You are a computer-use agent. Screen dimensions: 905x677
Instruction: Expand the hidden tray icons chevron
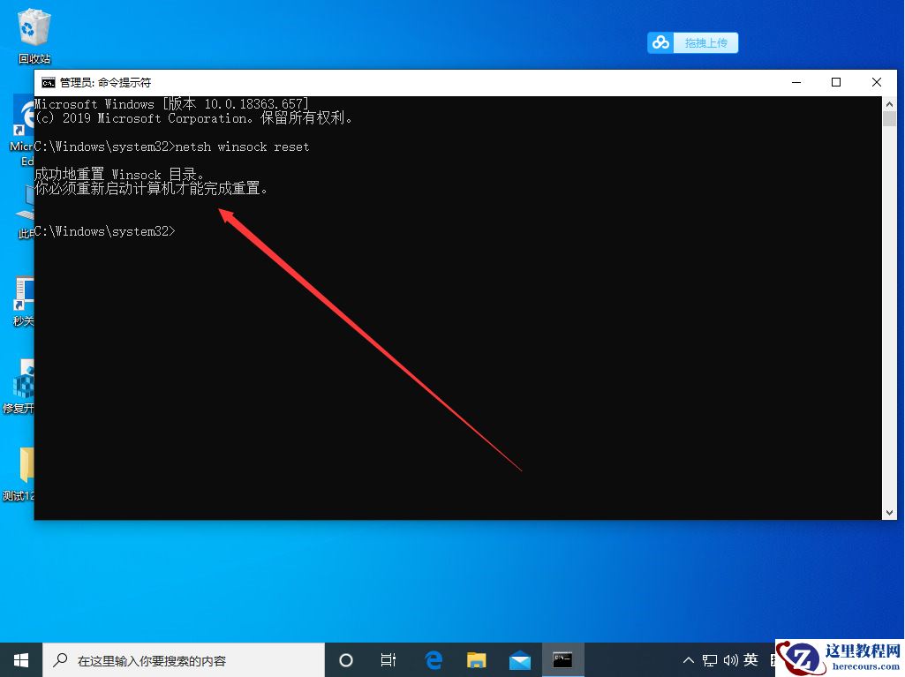point(688,659)
